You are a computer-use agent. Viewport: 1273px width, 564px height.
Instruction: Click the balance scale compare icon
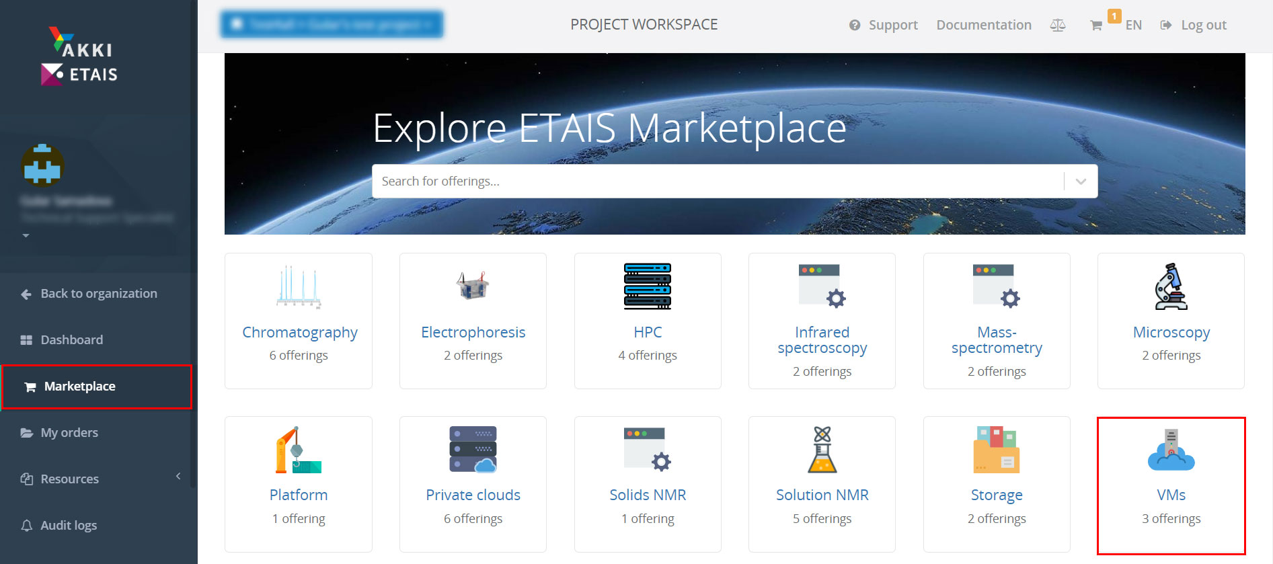(1058, 26)
